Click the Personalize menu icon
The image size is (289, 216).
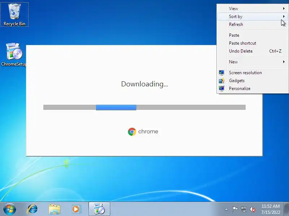(x=221, y=89)
